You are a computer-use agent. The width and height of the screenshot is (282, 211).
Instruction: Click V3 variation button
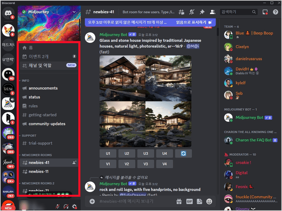tap(146, 164)
